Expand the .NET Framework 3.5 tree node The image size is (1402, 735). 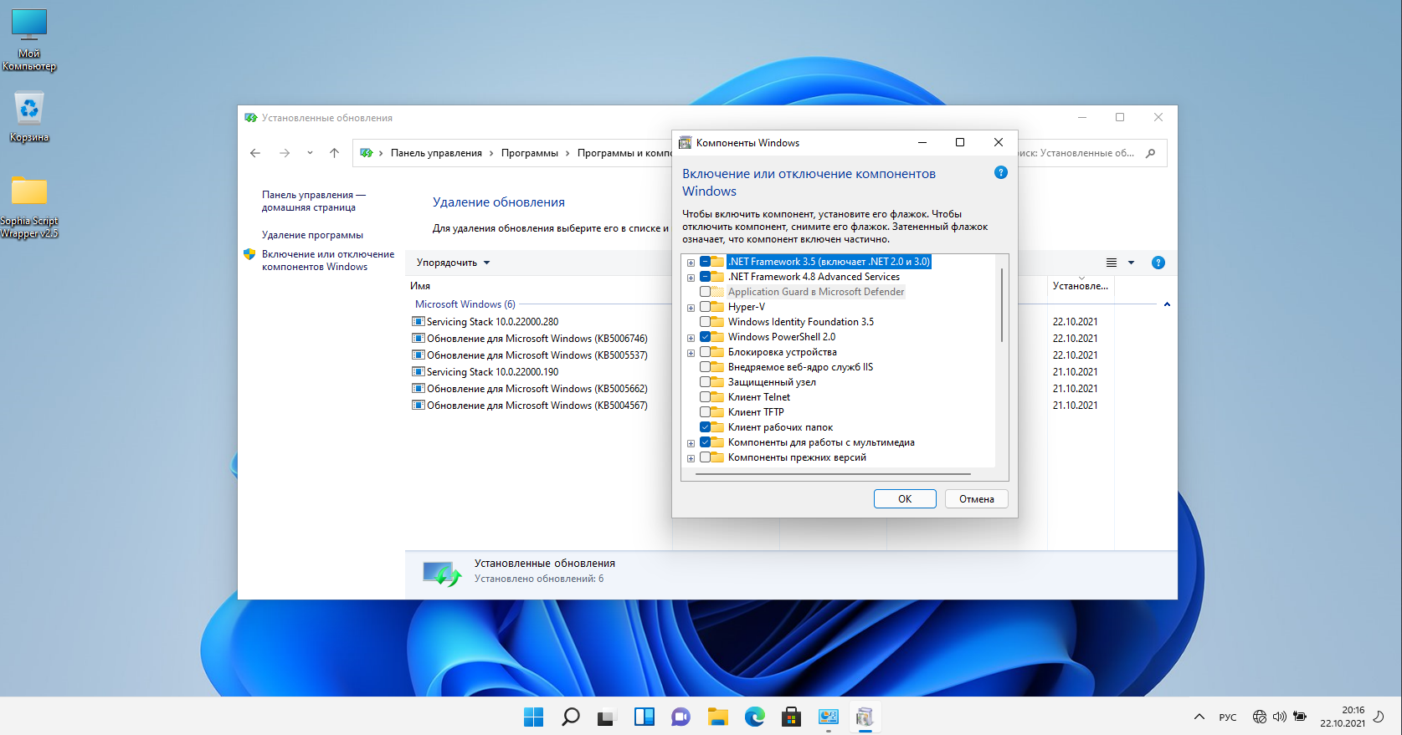tap(691, 263)
